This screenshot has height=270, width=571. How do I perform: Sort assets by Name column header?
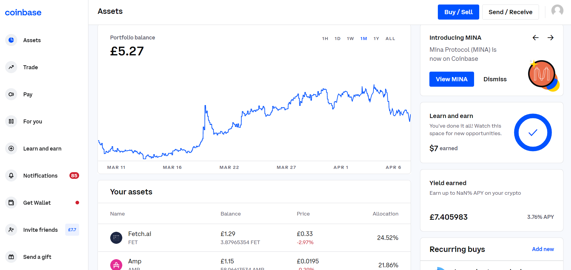[x=117, y=214]
